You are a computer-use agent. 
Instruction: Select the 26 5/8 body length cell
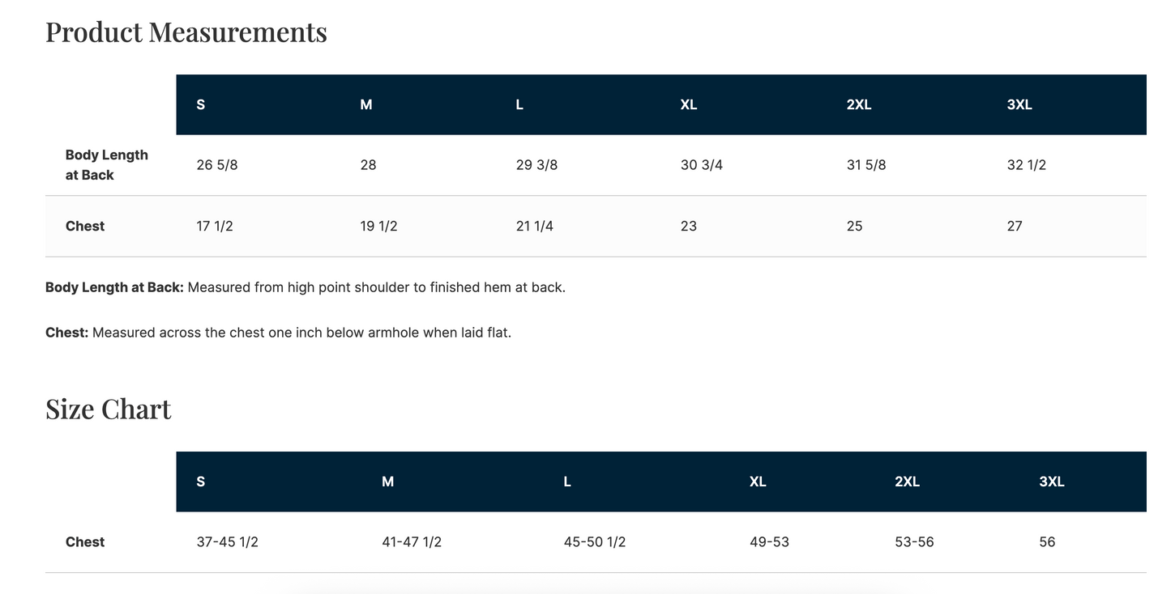click(217, 165)
